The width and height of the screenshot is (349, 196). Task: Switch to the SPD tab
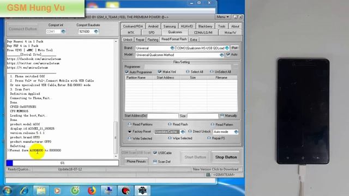(x=152, y=33)
